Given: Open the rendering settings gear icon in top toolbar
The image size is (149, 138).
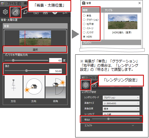Looking at the screenshot, I should pos(5,12).
